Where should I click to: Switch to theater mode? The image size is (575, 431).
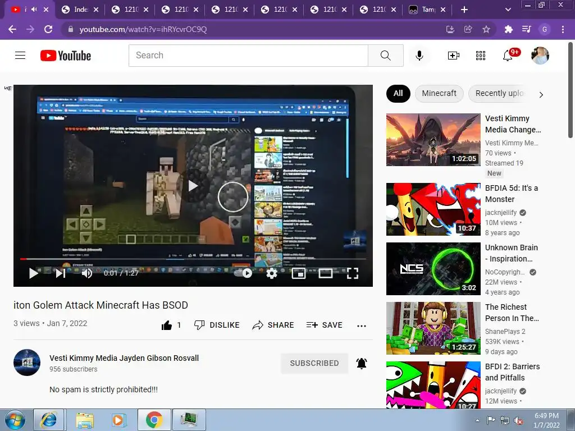[326, 273]
